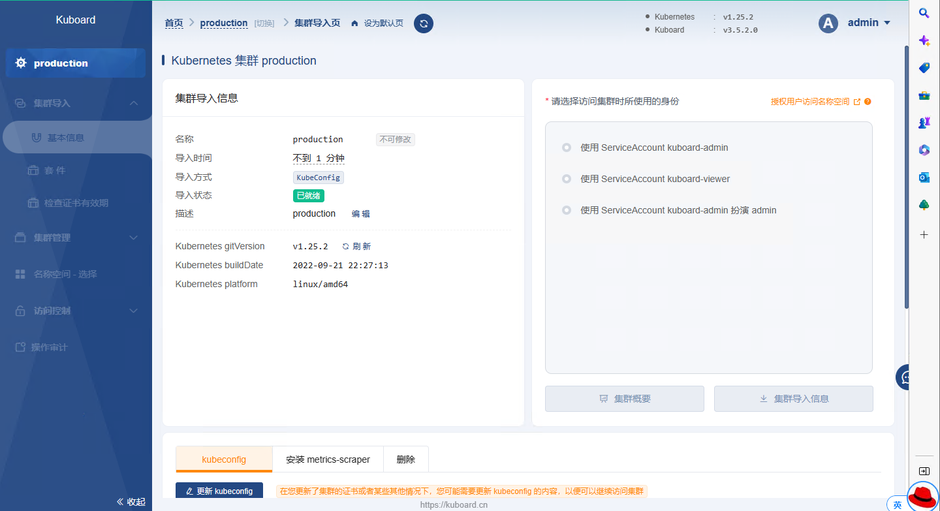
Task: Click the green 已就绪 status tag
Action: pyautogui.click(x=309, y=196)
